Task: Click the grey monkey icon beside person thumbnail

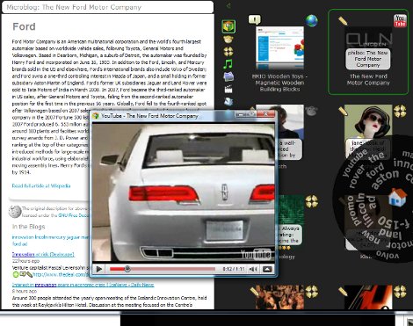Action: coord(311,111)
